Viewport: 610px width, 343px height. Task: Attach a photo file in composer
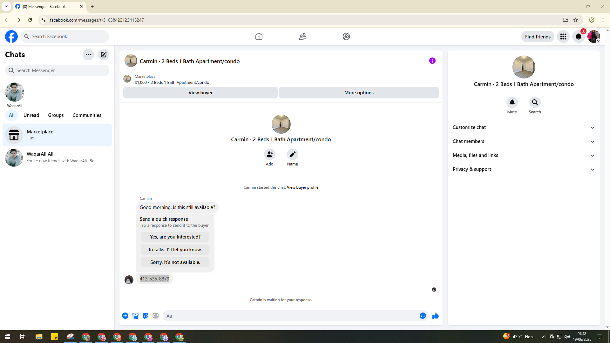[135, 316]
